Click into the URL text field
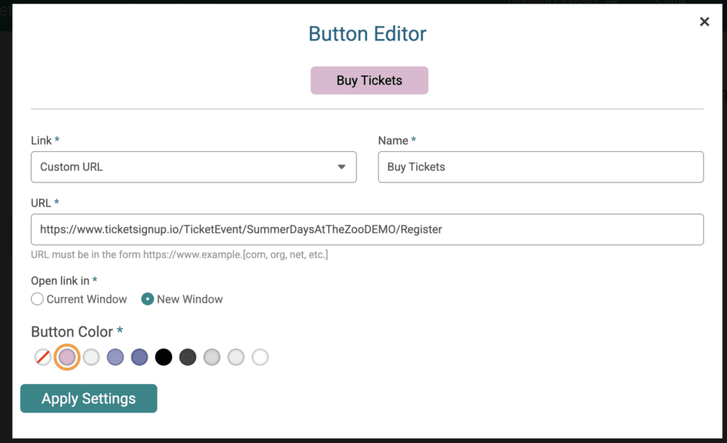 pyautogui.click(x=367, y=229)
